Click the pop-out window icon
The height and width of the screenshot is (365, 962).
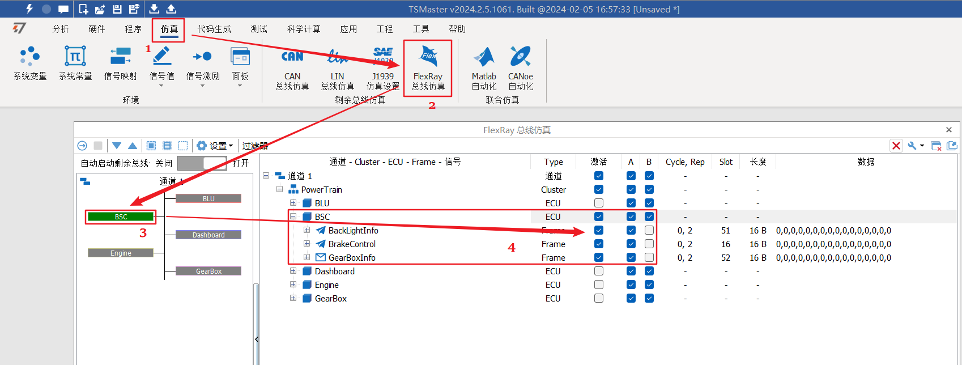tap(952, 146)
